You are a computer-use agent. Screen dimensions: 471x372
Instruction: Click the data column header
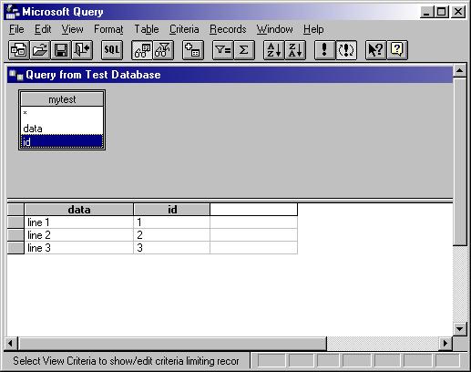tap(79, 210)
